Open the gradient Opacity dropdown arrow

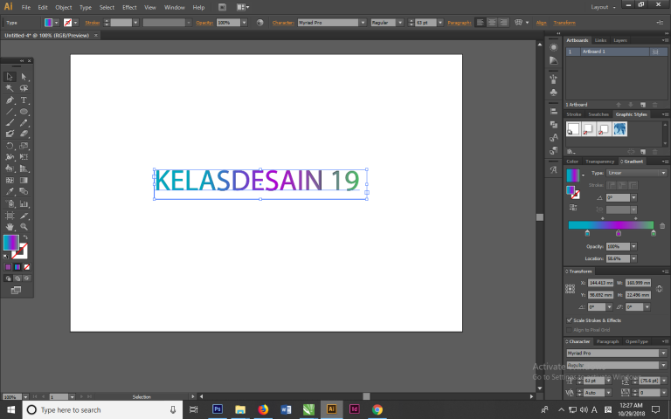633,247
